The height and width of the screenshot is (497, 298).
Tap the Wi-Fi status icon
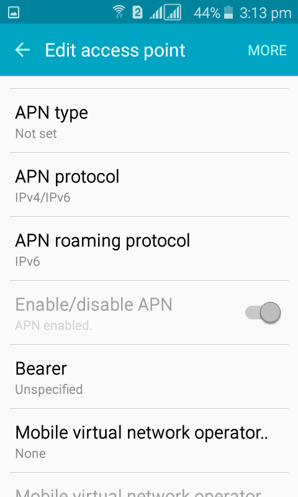pos(119,12)
